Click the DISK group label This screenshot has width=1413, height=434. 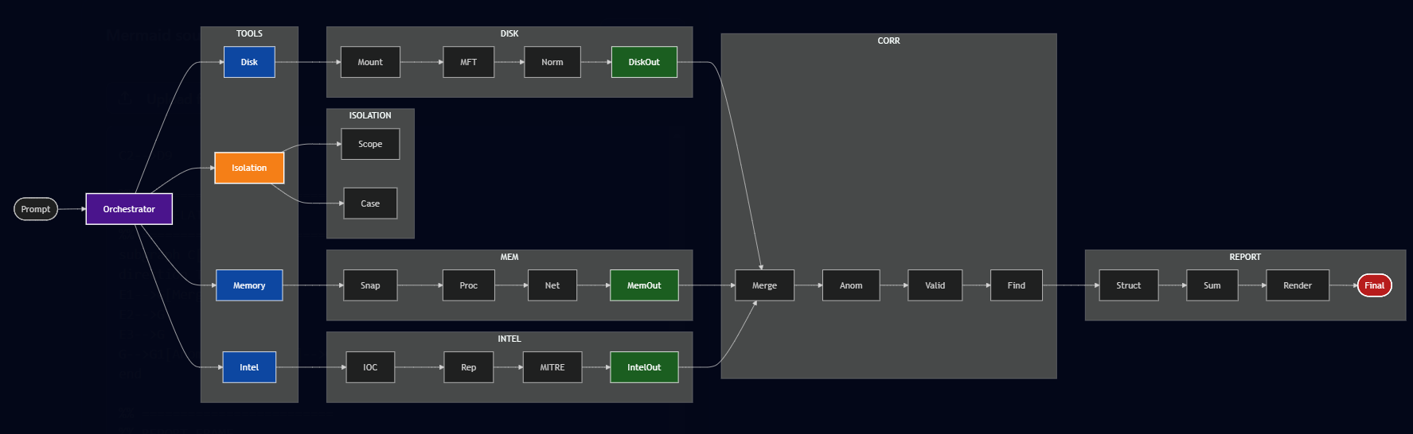(x=509, y=33)
